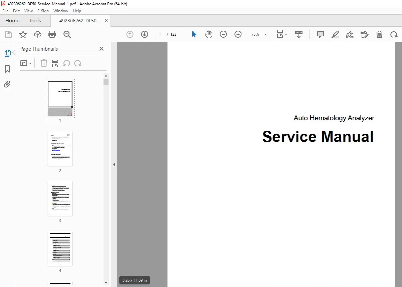The image size is (402, 287).
Task: Switch to the Tools tab
Action: click(x=35, y=21)
